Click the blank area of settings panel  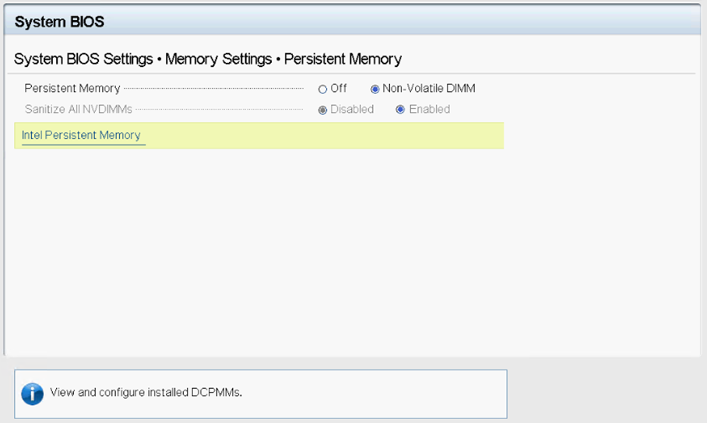click(x=352, y=252)
